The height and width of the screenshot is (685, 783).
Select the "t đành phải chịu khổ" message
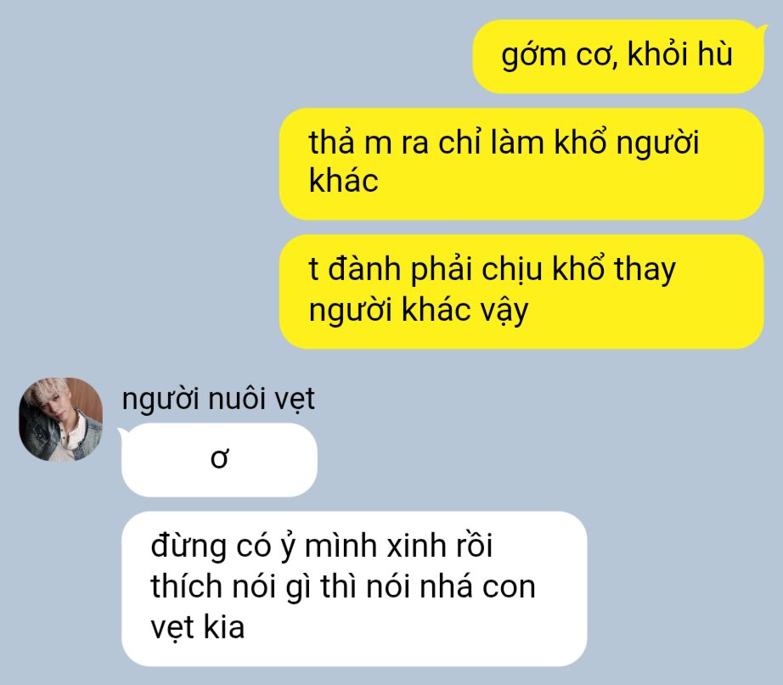(521, 292)
